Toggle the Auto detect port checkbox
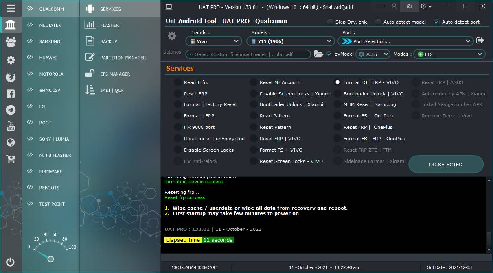The width and height of the screenshot is (493, 273). 437,22
